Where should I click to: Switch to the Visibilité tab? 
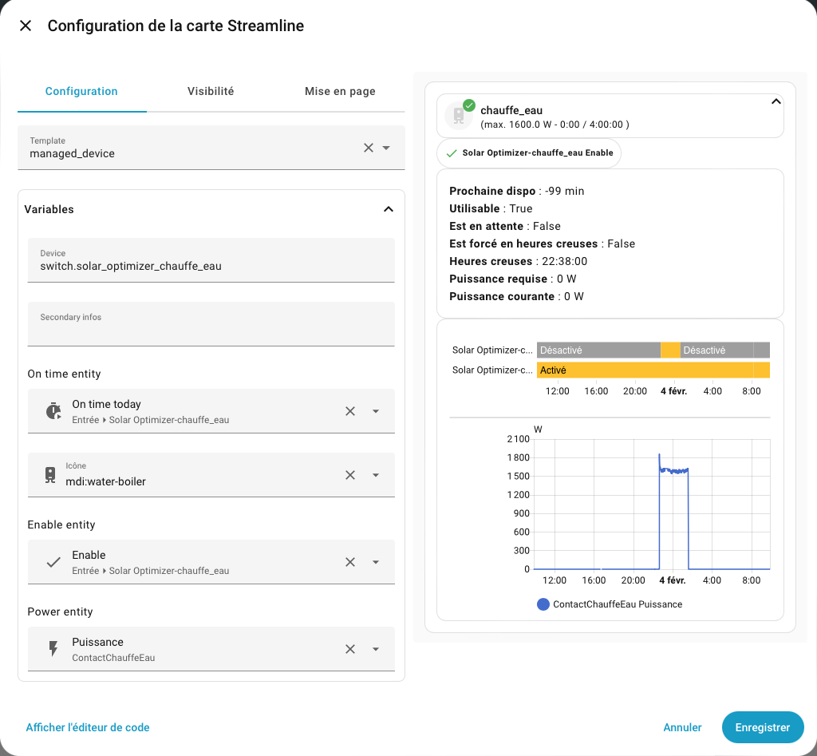pos(211,91)
